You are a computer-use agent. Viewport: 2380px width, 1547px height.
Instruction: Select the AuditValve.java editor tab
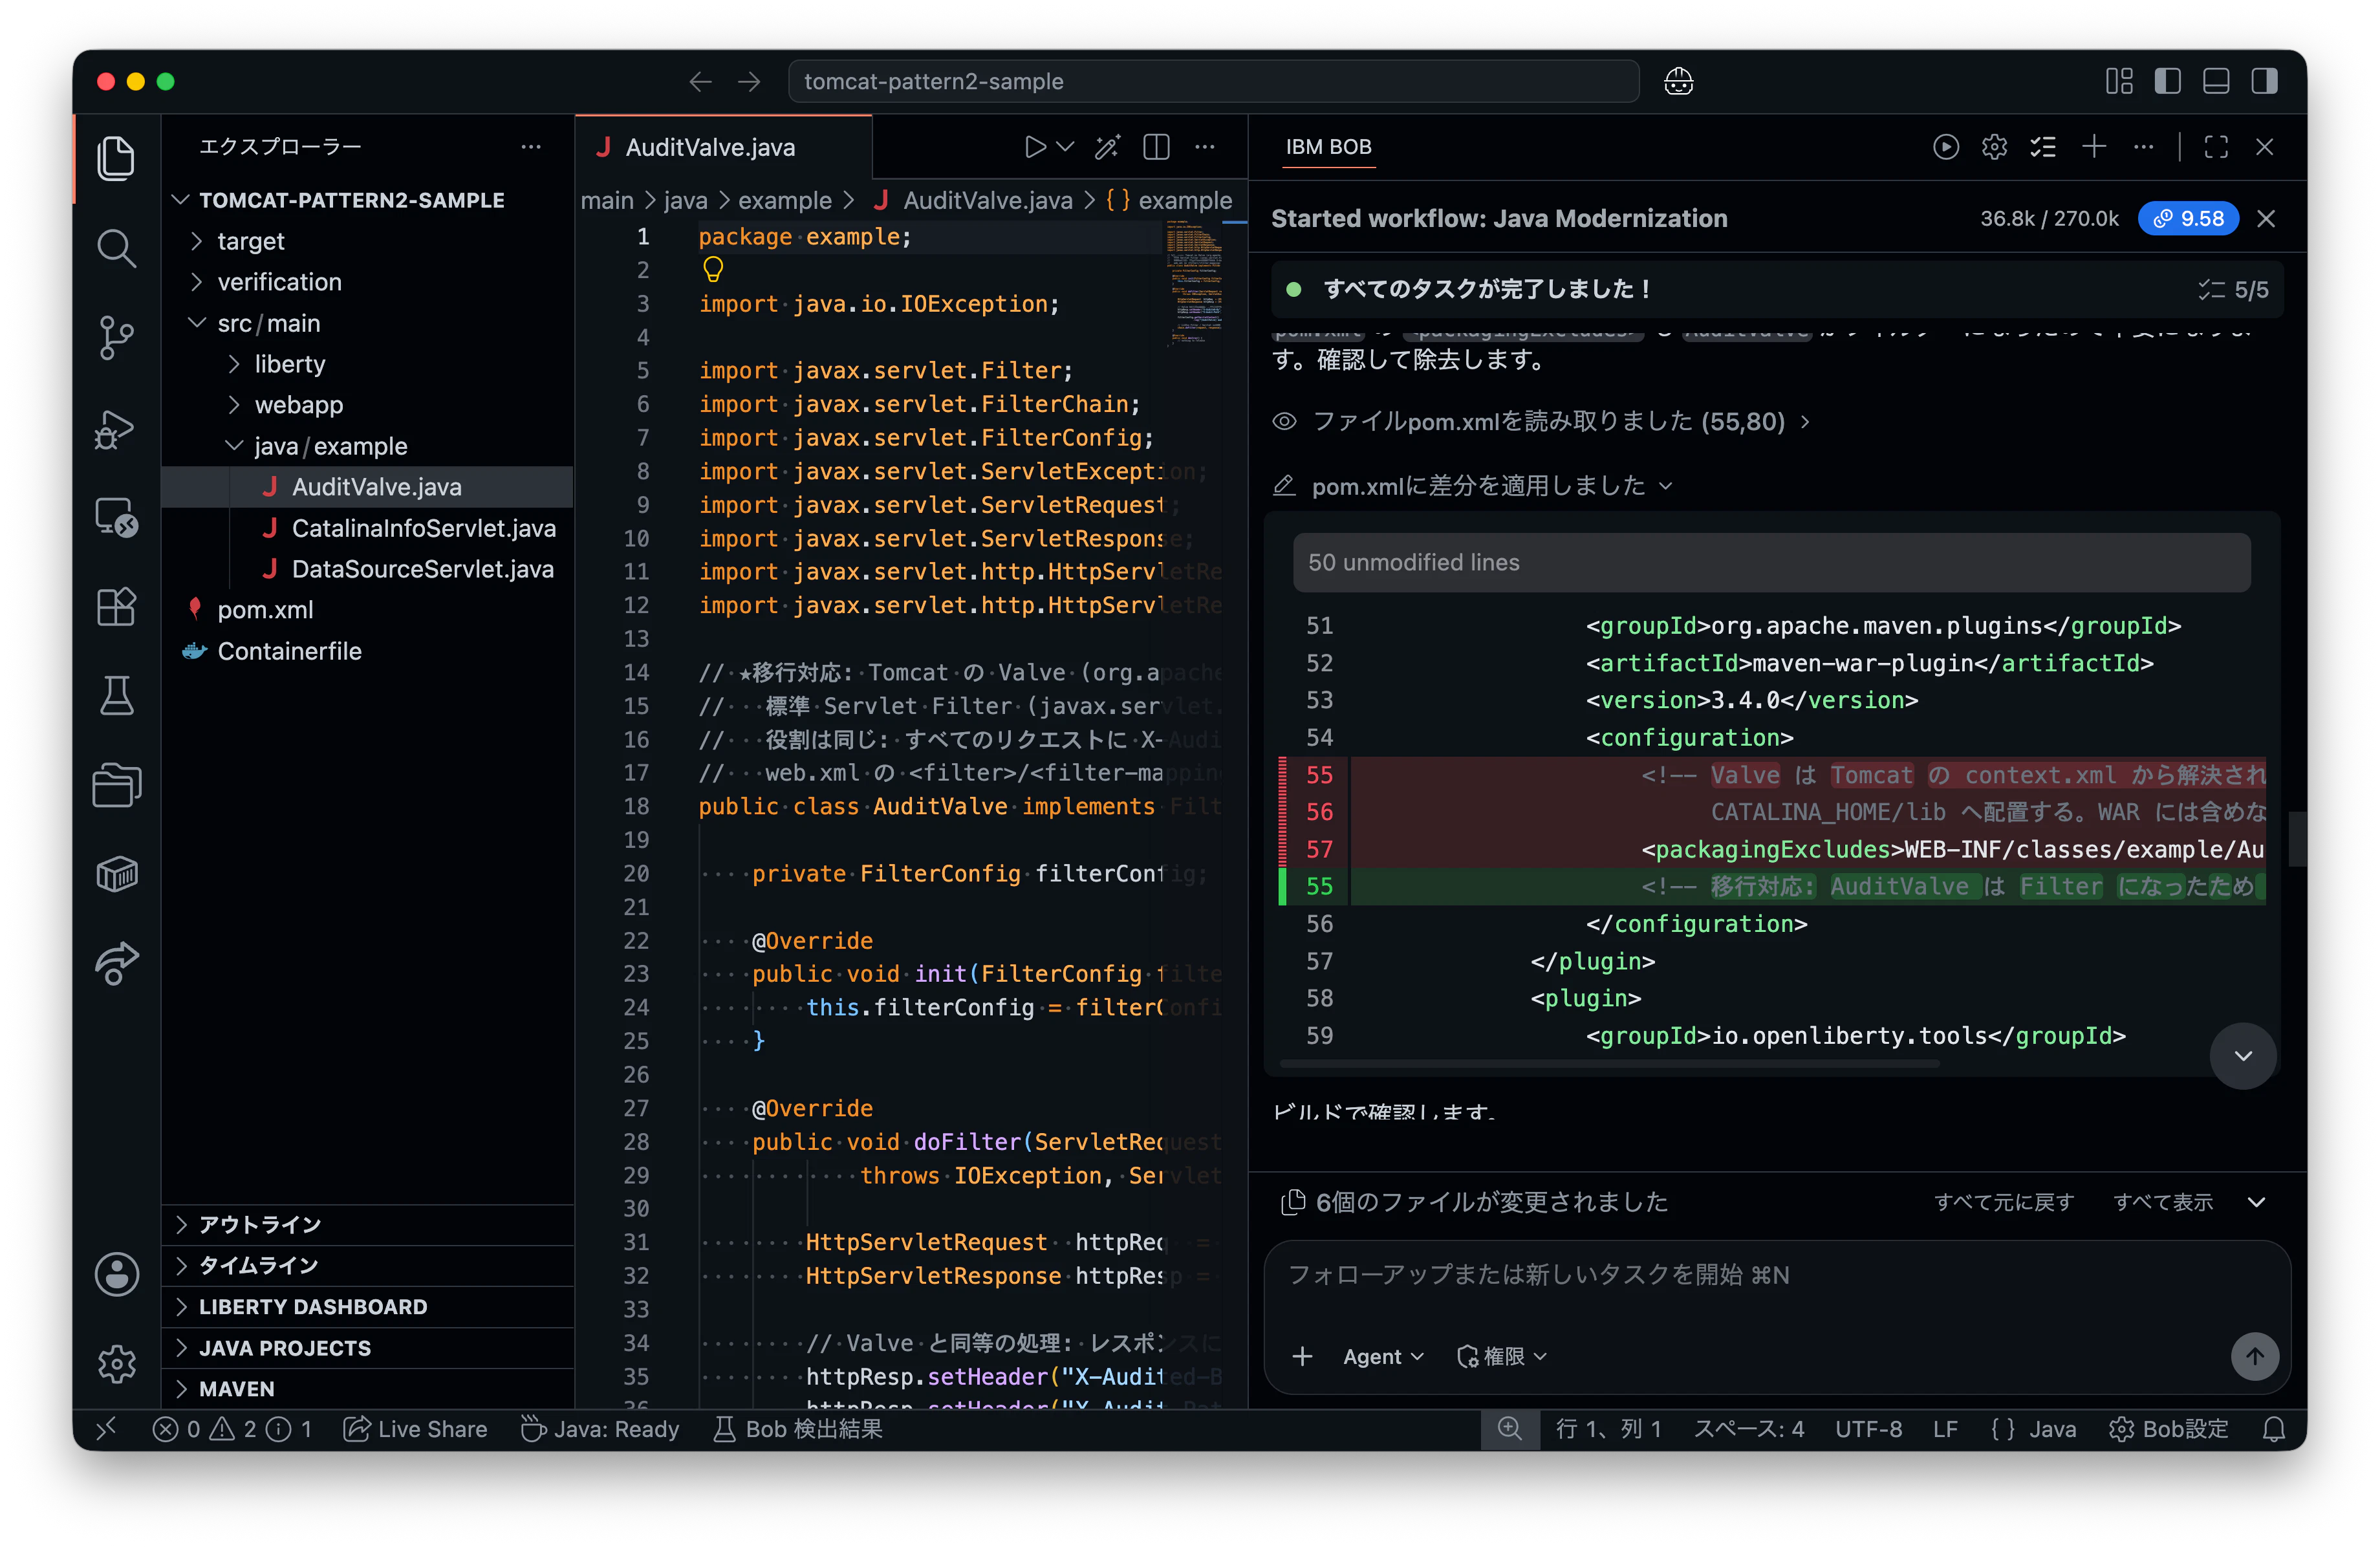point(723,147)
